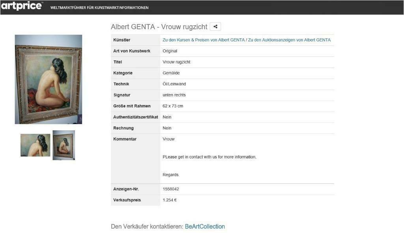Click the 'Art von Kunstwerk' label
Viewport: 404px width, 233px height.
click(x=132, y=51)
